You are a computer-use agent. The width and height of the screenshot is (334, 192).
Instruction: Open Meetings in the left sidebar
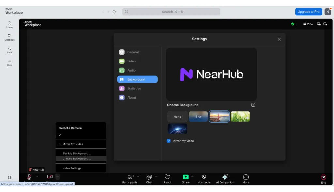click(9, 37)
